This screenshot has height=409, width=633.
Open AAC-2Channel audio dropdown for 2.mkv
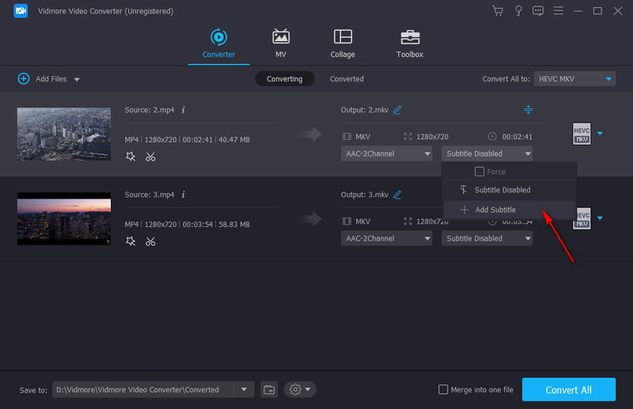[x=387, y=153]
